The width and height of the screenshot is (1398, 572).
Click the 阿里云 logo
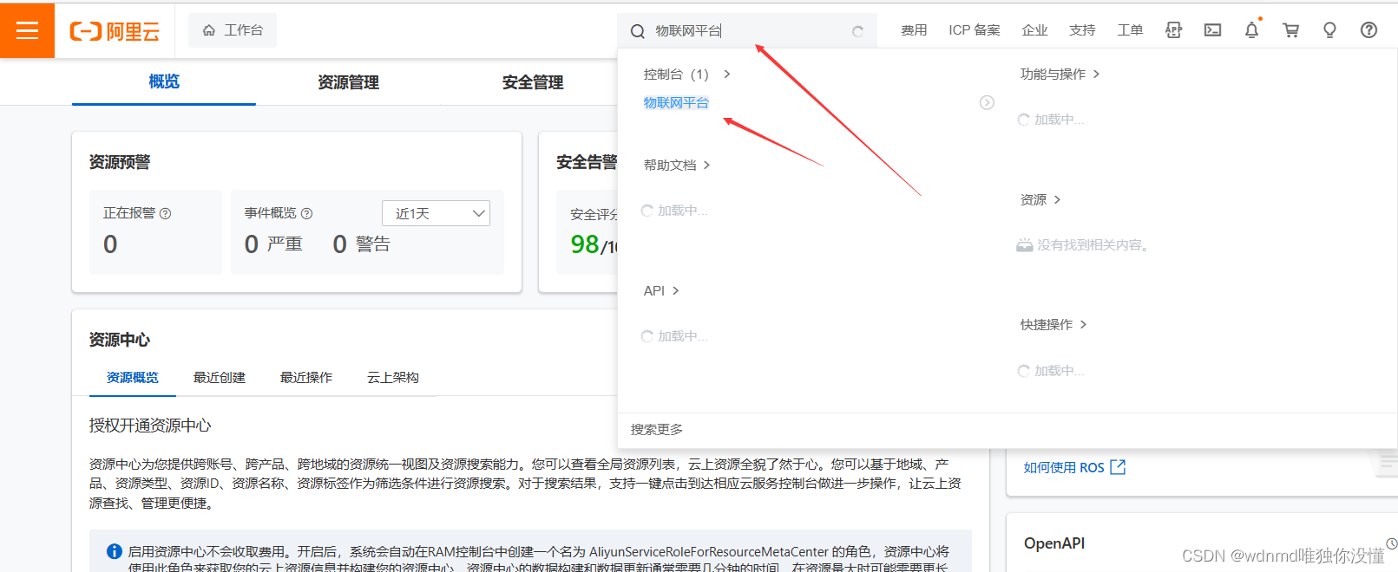[x=115, y=31]
